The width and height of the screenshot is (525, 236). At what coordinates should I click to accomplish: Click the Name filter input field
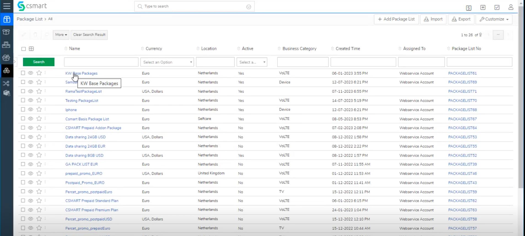pyautogui.click(x=101, y=62)
